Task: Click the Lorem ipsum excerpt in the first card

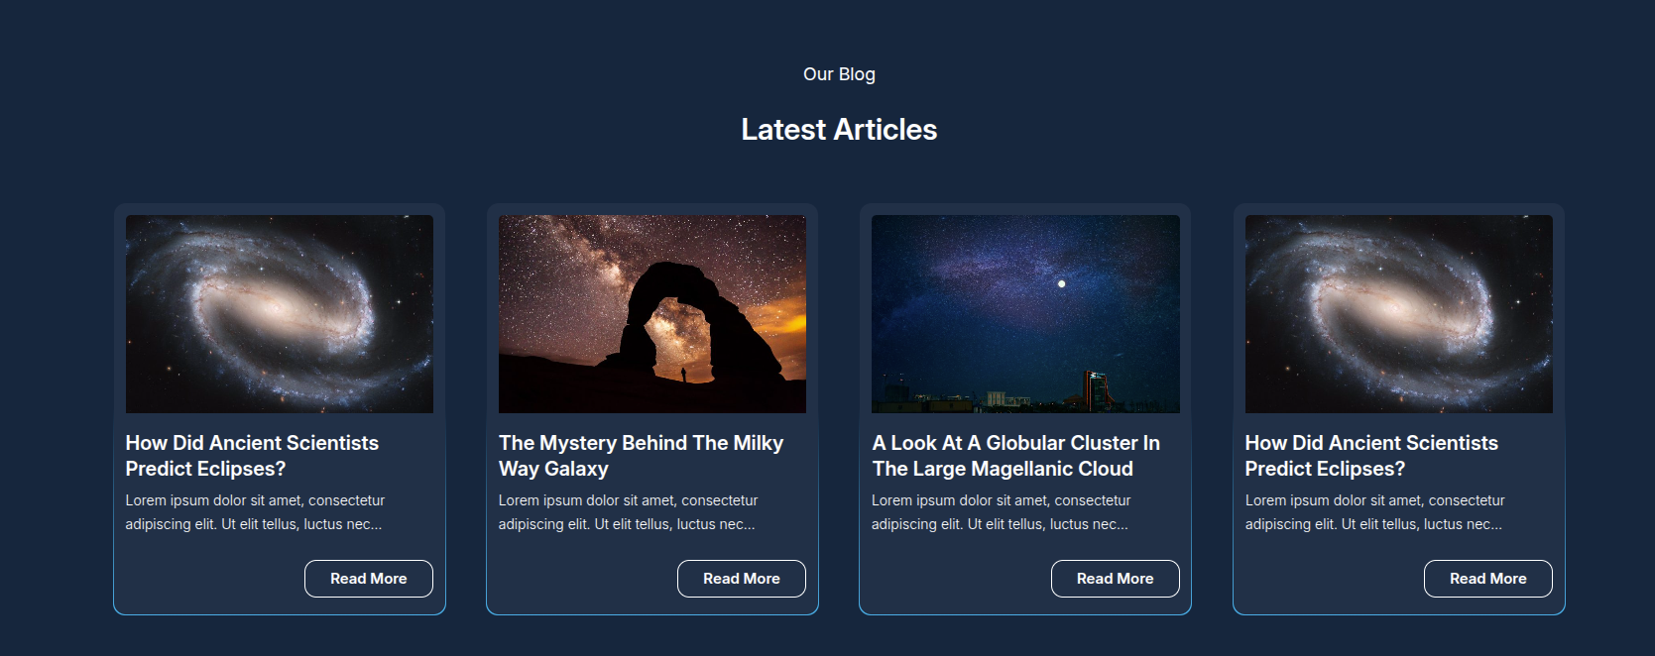Action: click(255, 512)
